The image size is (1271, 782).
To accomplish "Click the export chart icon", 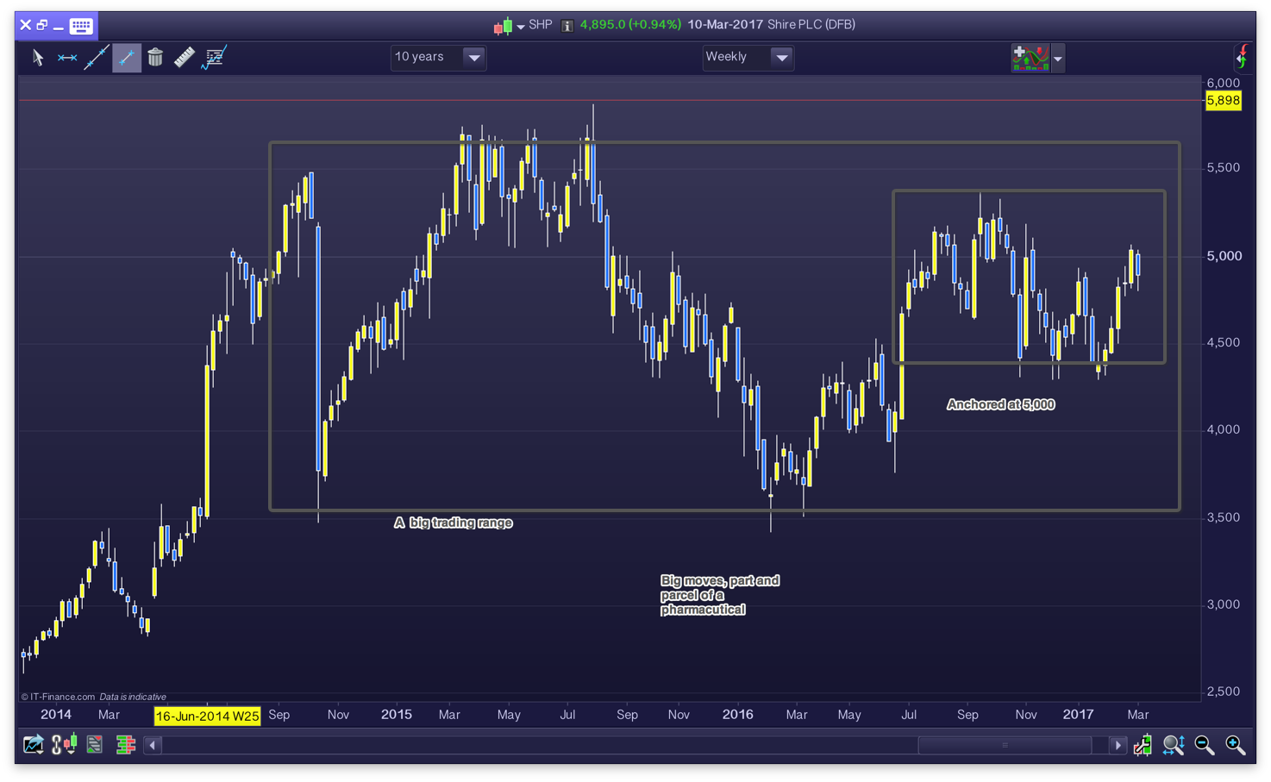I will pyautogui.click(x=33, y=745).
